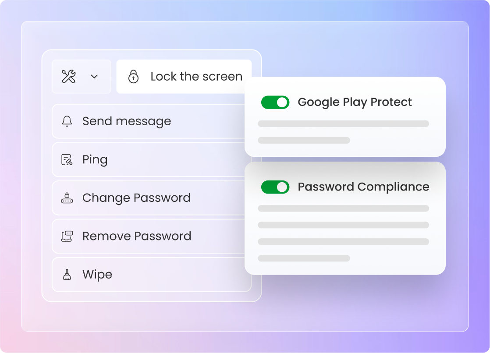The height and width of the screenshot is (353, 490).
Task: Click the Password Compliance title text
Action: [x=363, y=187]
